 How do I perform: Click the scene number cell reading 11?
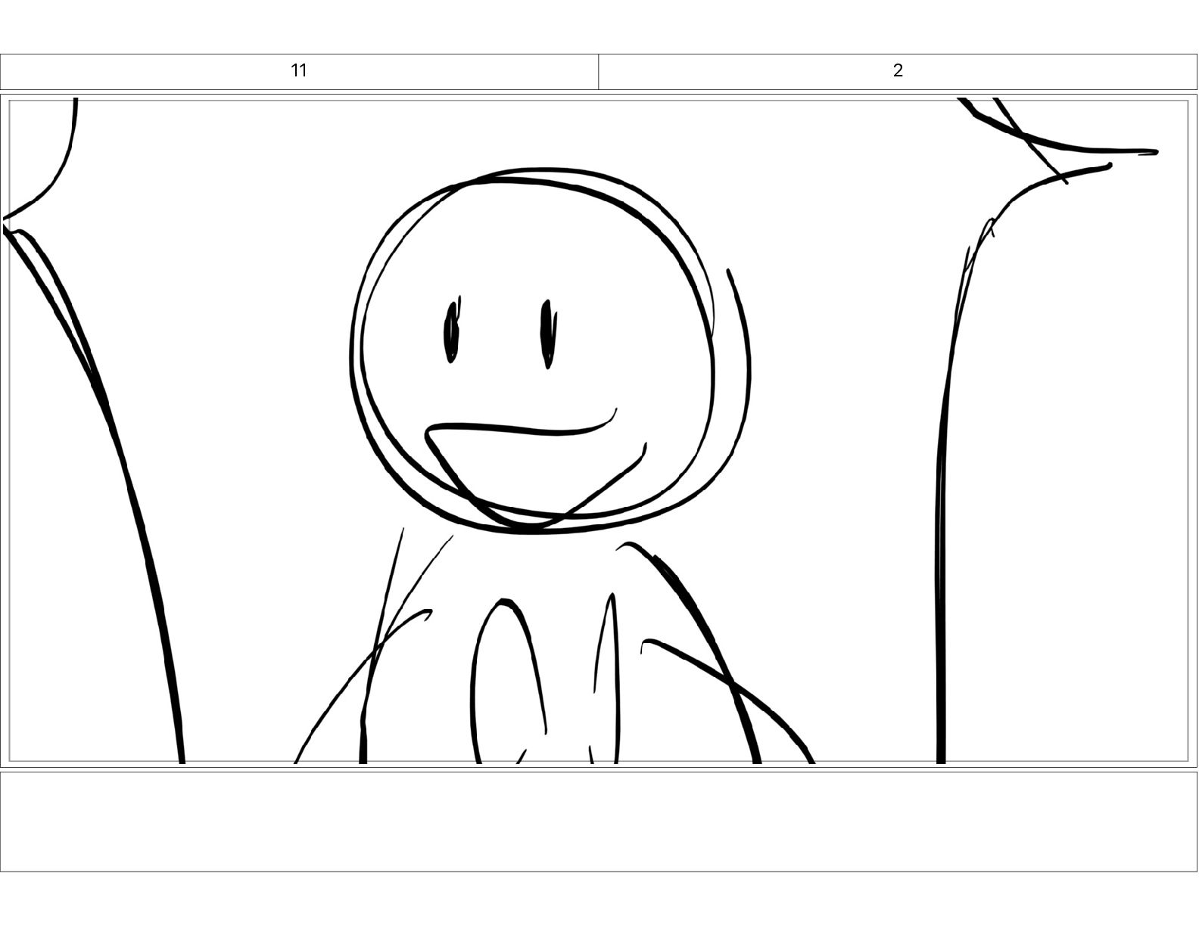click(299, 71)
